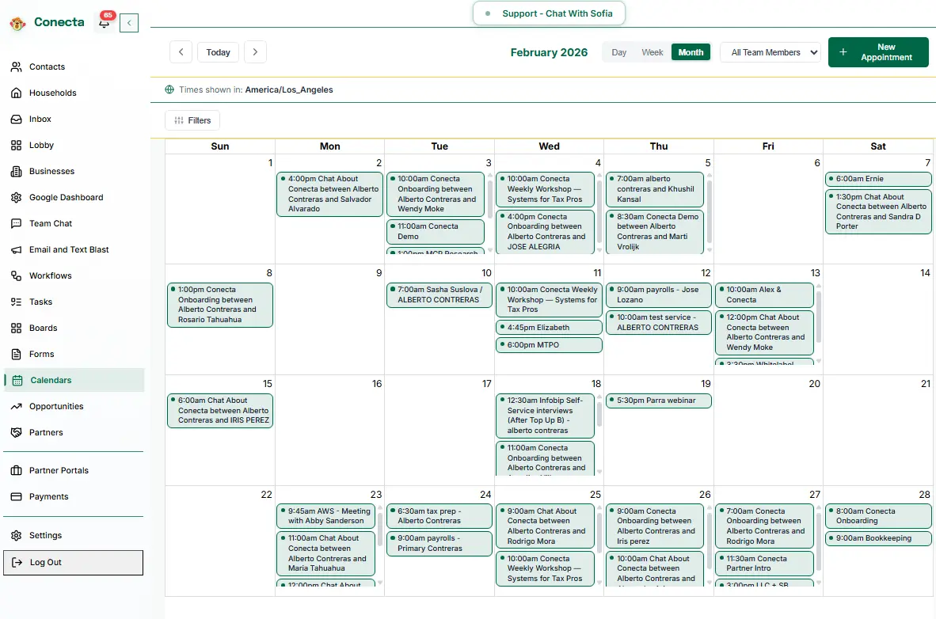This screenshot has height=619, width=936.
Task: Open the Contacts section icon
Action: 17,66
